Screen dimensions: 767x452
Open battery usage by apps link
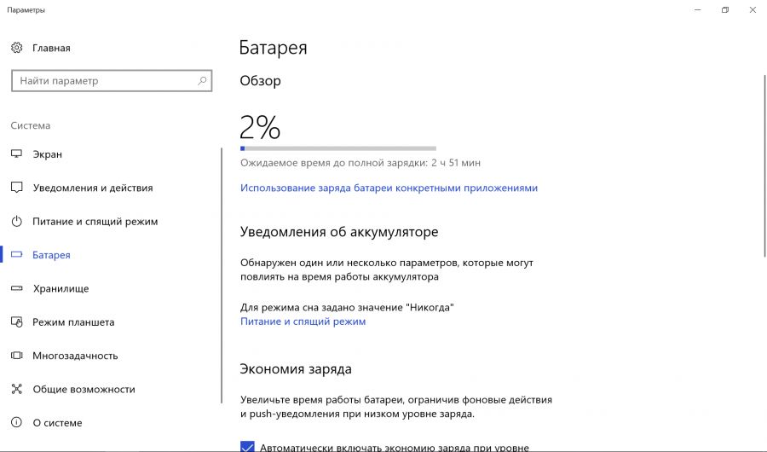[389, 188]
